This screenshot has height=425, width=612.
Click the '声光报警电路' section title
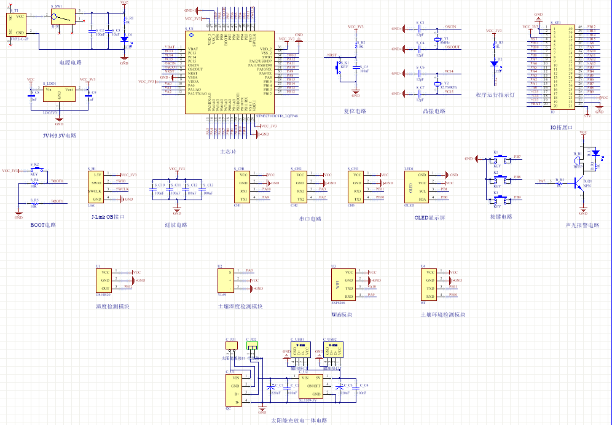[583, 225]
